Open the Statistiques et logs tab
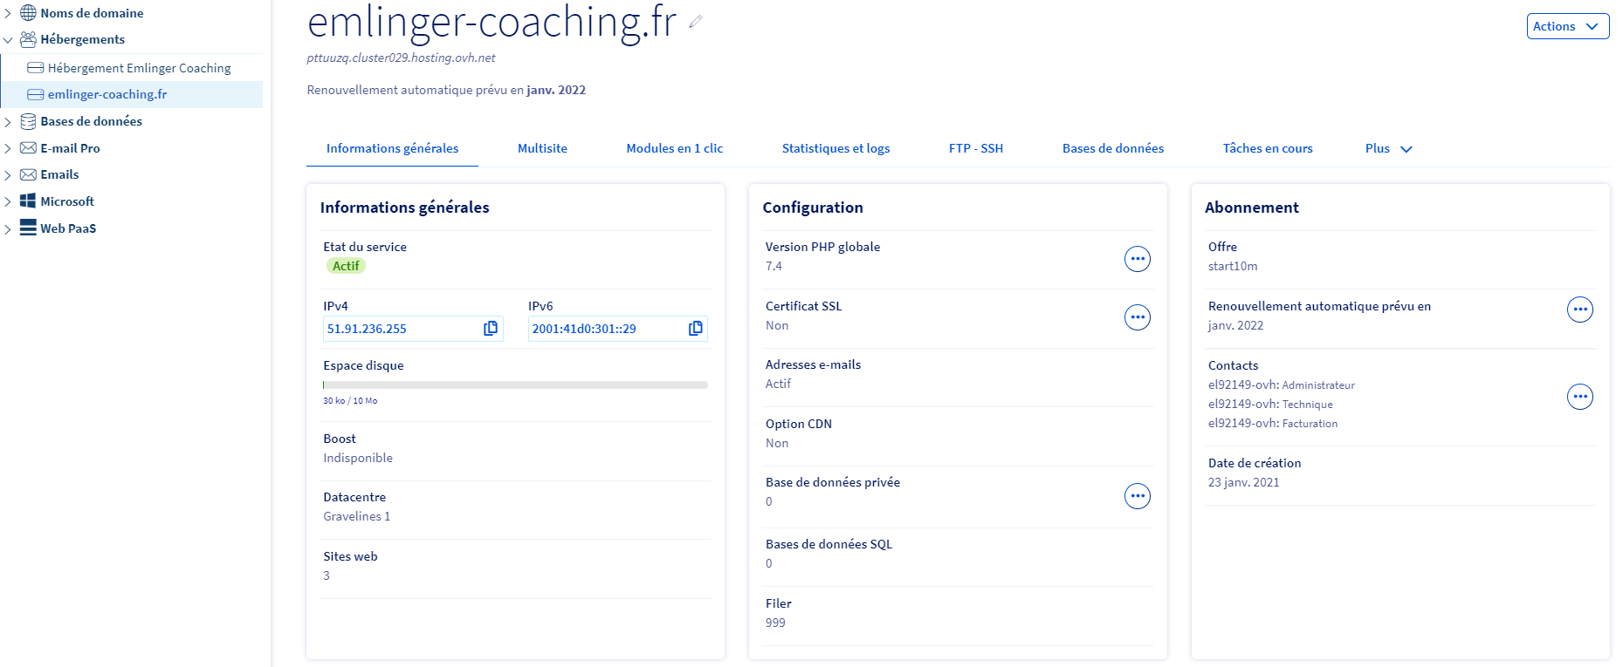The height and width of the screenshot is (667, 1623). 836,149
